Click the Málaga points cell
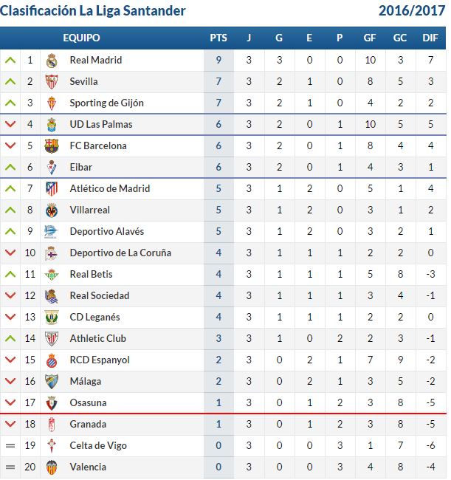 218,382
